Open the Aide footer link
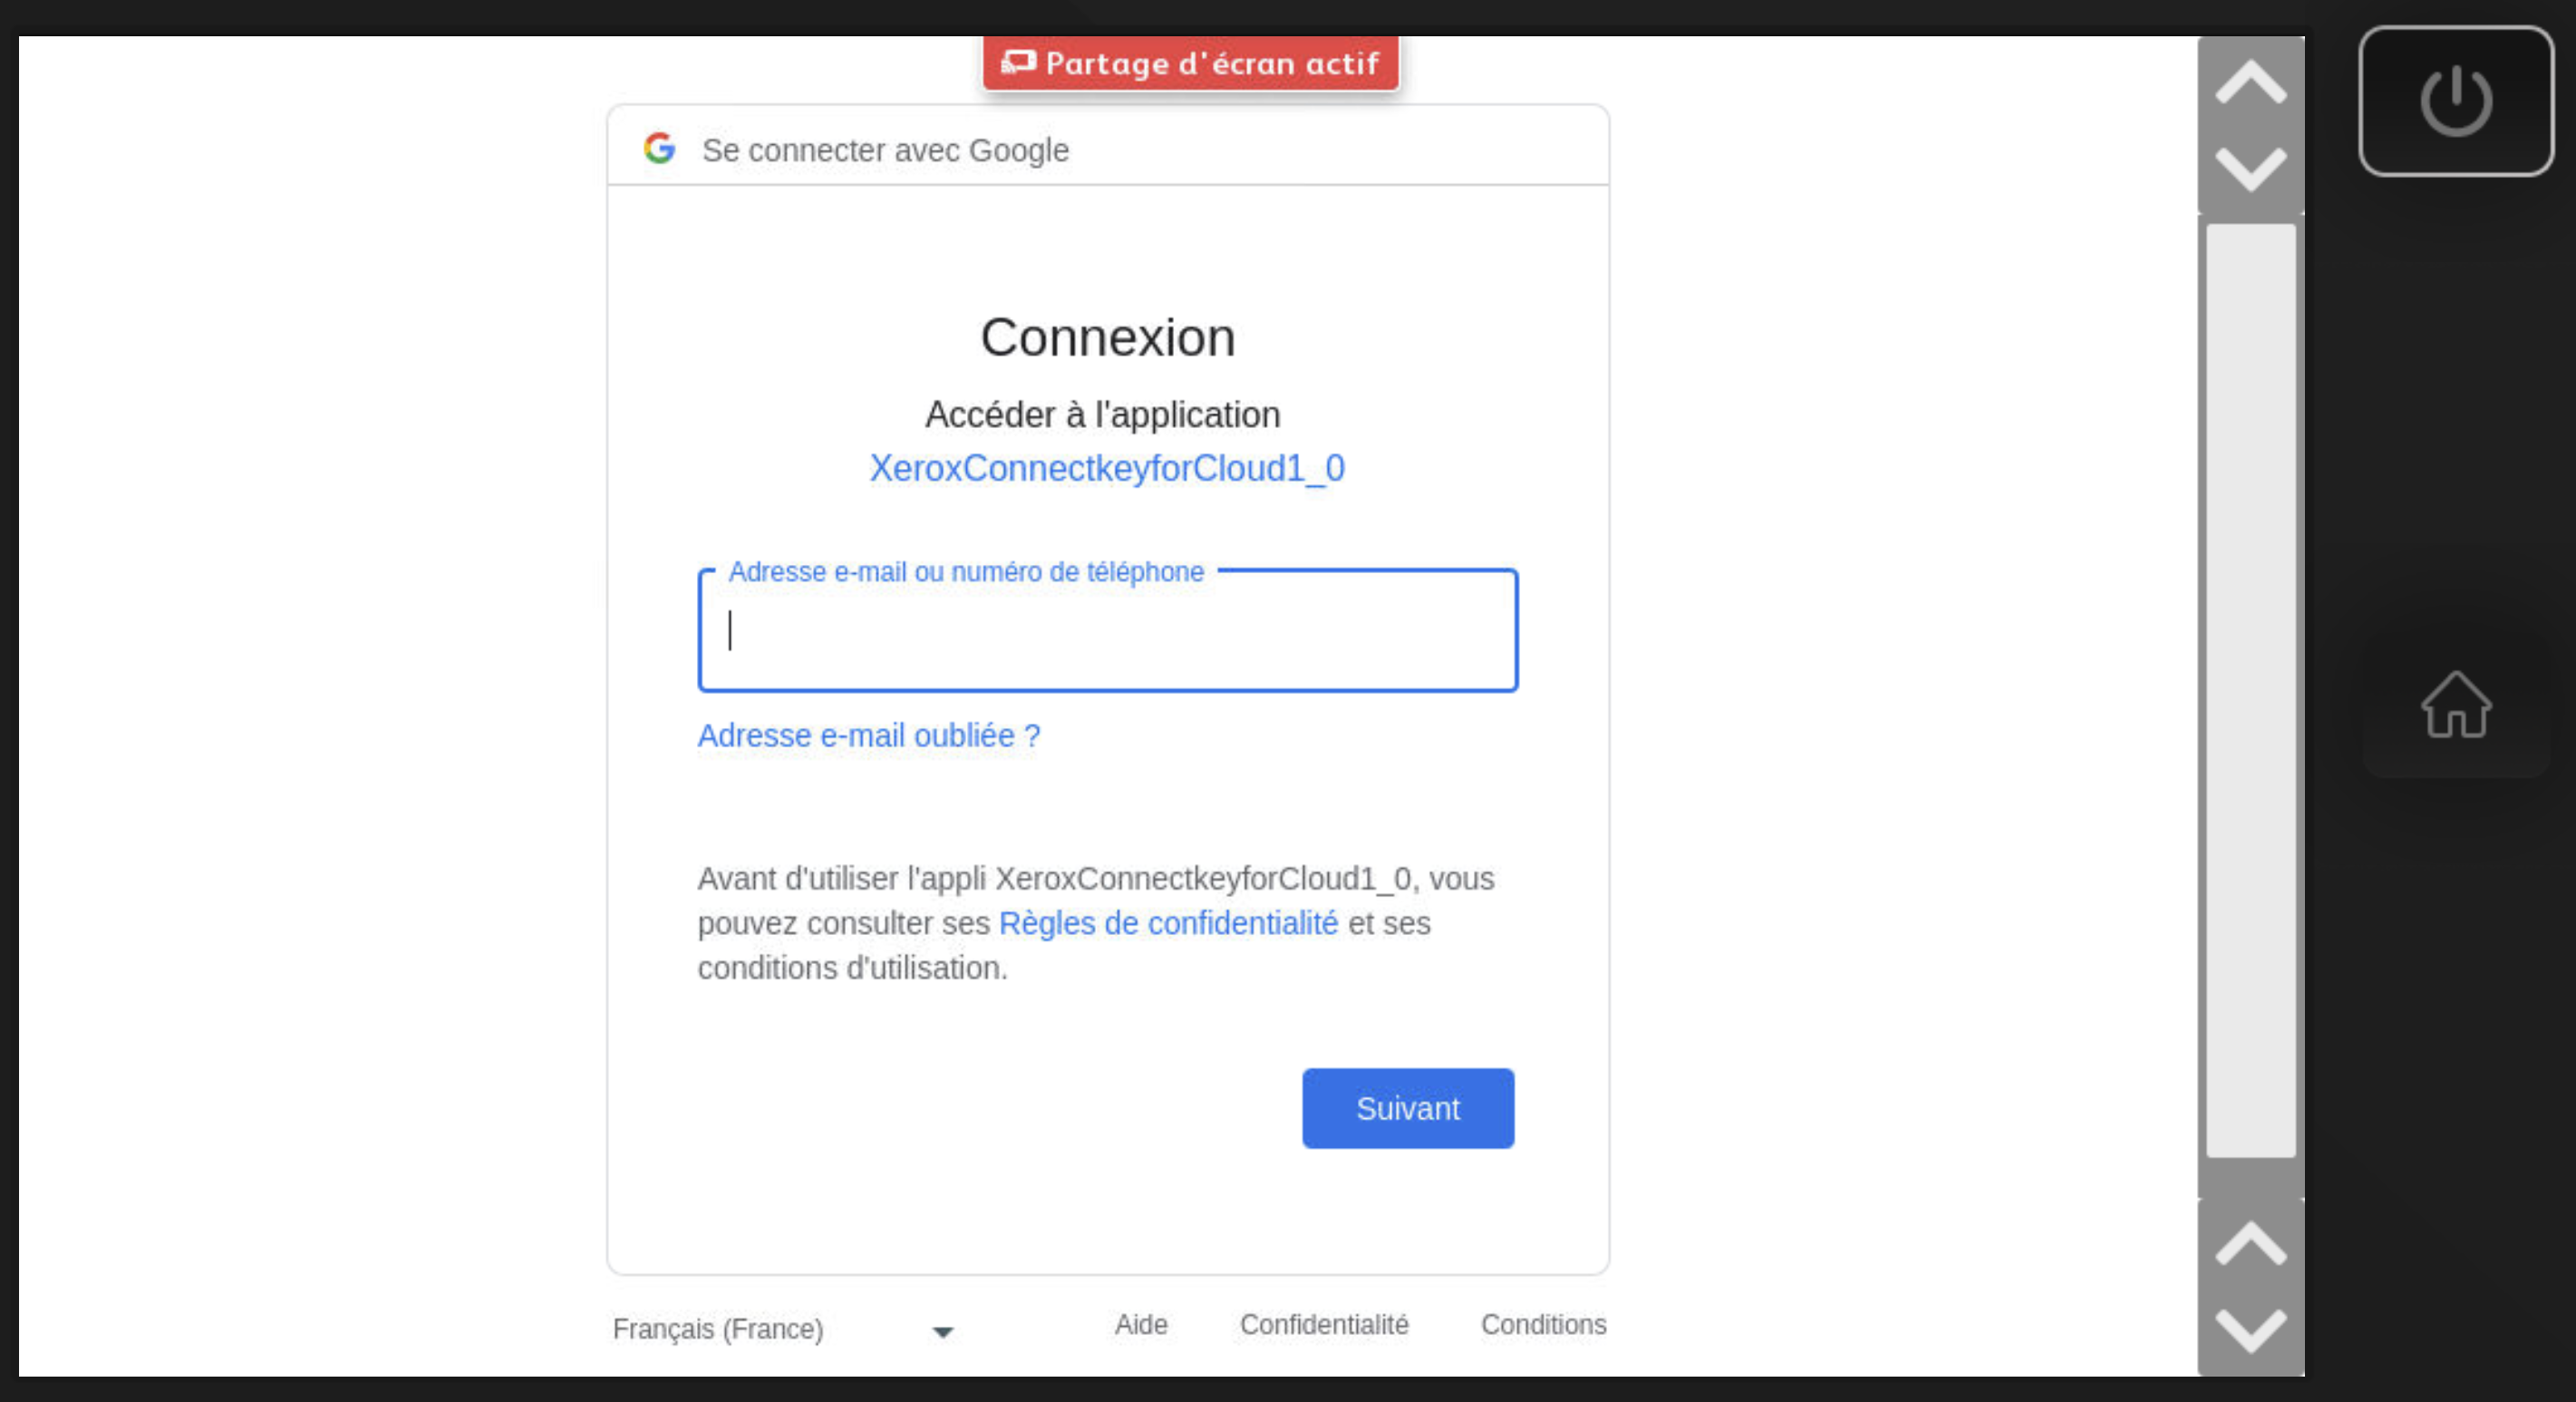 click(1141, 1324)
